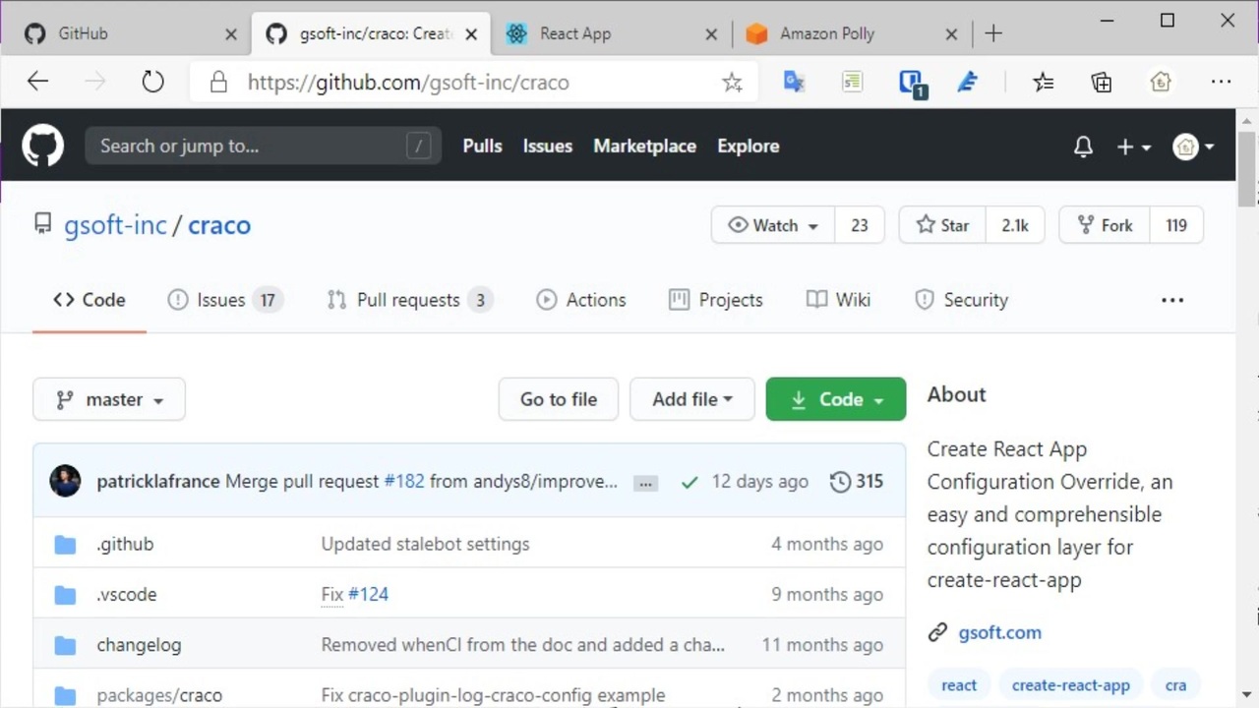Expand the master branch selector
Image resolution: width=1259 pixels, height=708 pixels.
point(109,399)
